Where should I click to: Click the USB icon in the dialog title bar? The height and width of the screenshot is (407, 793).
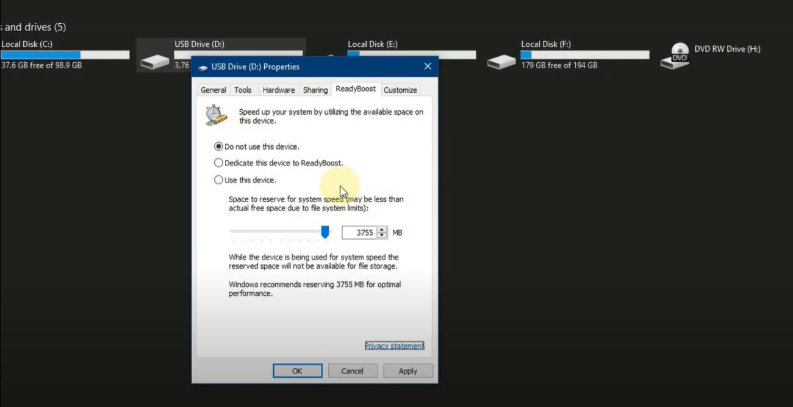coord(203,67)
